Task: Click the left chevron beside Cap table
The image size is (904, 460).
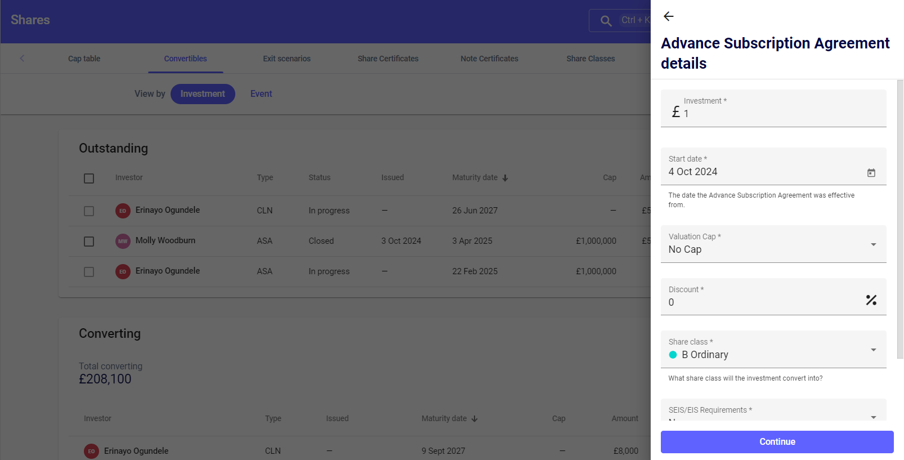Action: 22,59
